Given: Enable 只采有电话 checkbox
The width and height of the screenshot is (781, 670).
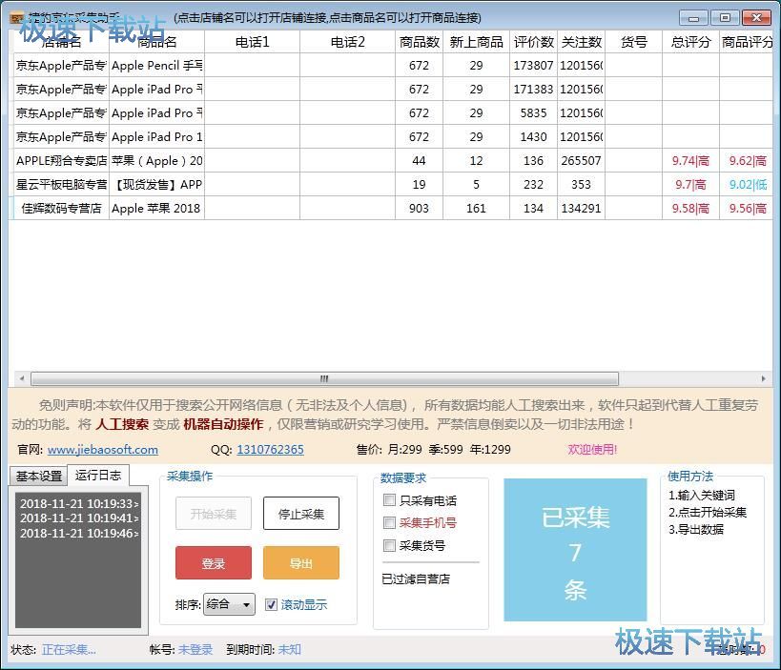Looking at the screenshot, I should (389, 499).
